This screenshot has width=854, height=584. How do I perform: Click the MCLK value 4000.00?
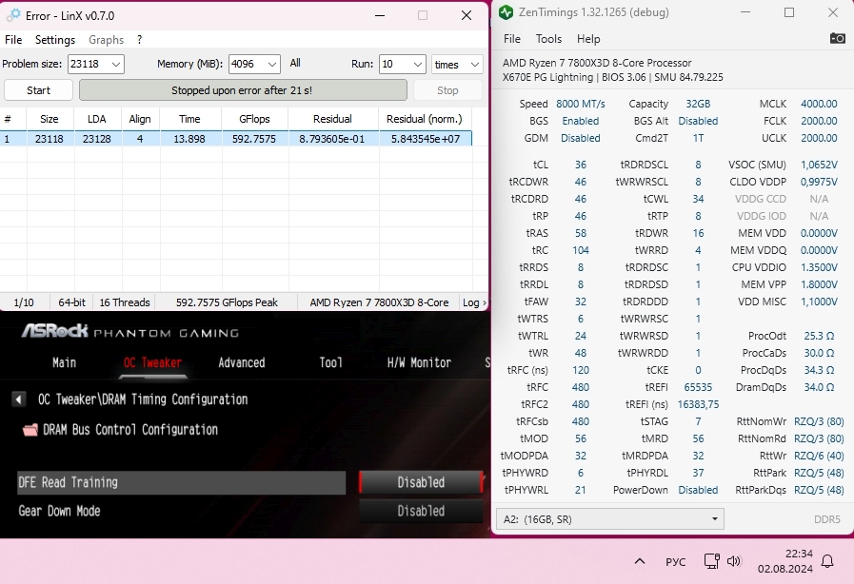pos(819,104)
